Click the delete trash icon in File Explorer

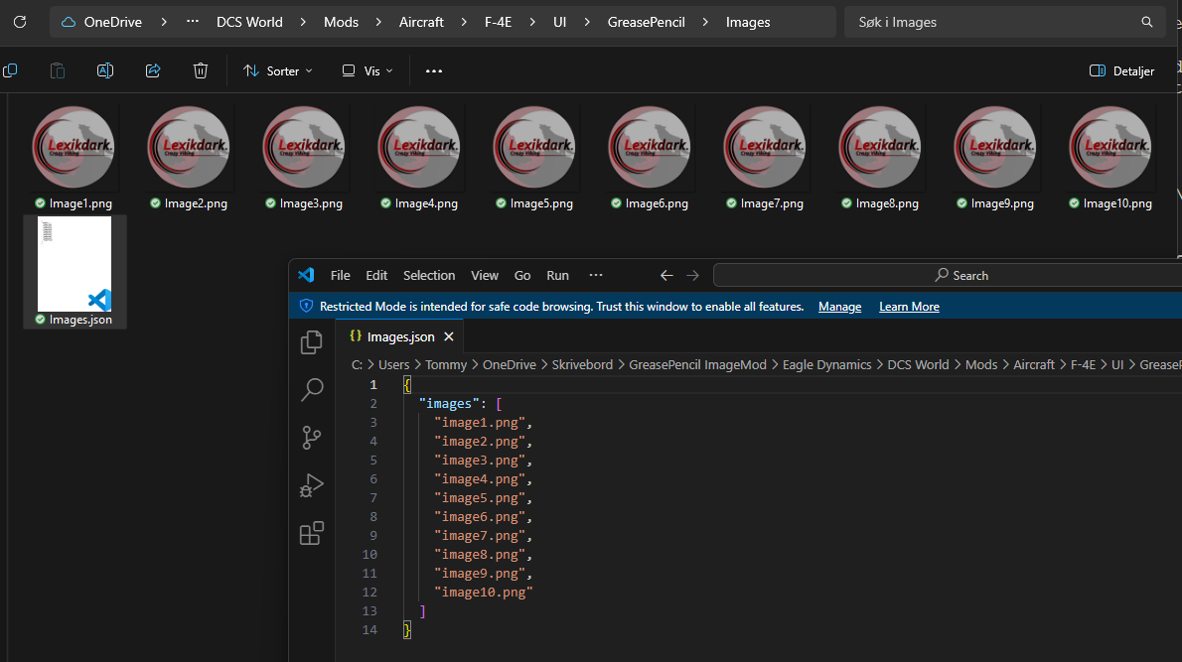click(x=201, y=70)
